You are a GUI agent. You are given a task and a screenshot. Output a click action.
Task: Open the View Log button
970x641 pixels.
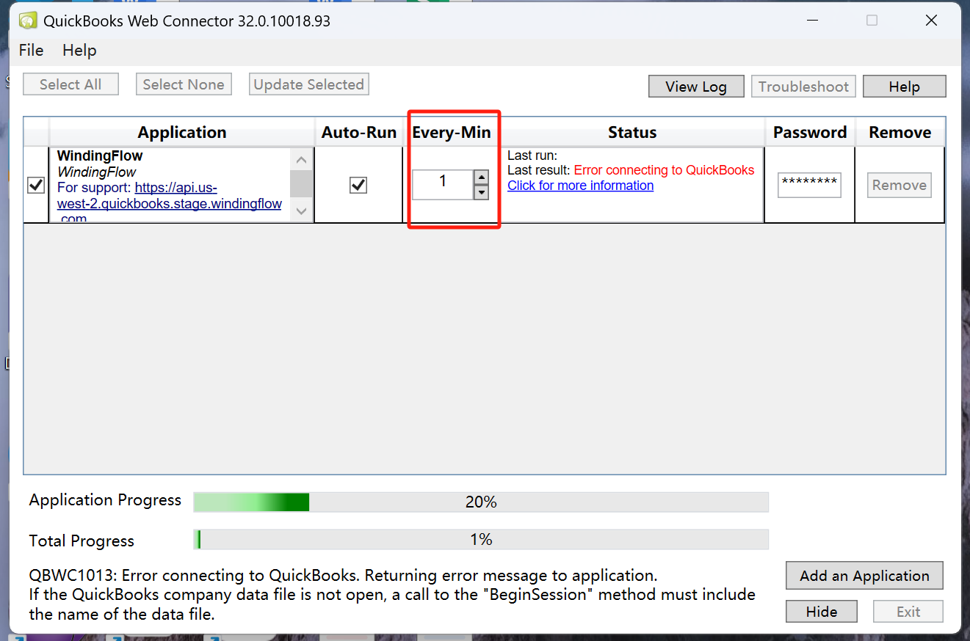pos(696,87)
